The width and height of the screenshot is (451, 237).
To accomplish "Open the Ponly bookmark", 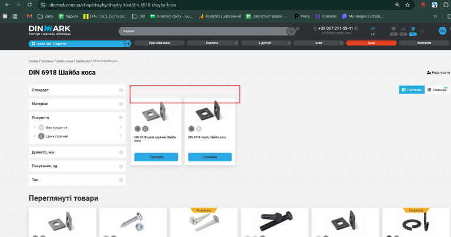I will pyautogui.click(x=302, y=16).
